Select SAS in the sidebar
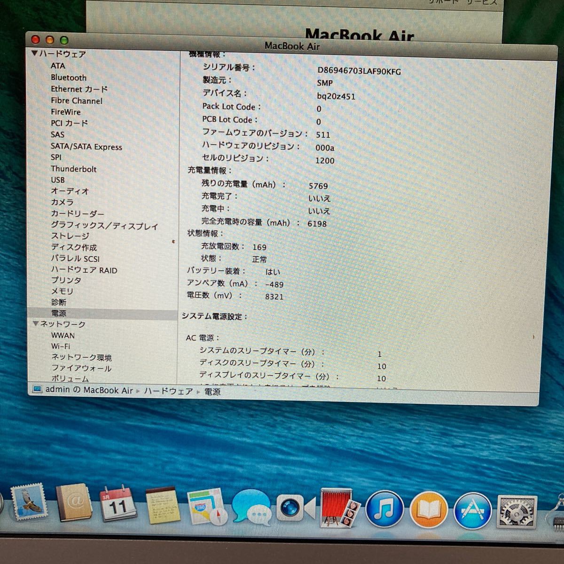This screenshot has width=564, height=564. click(x=57, y=134)
